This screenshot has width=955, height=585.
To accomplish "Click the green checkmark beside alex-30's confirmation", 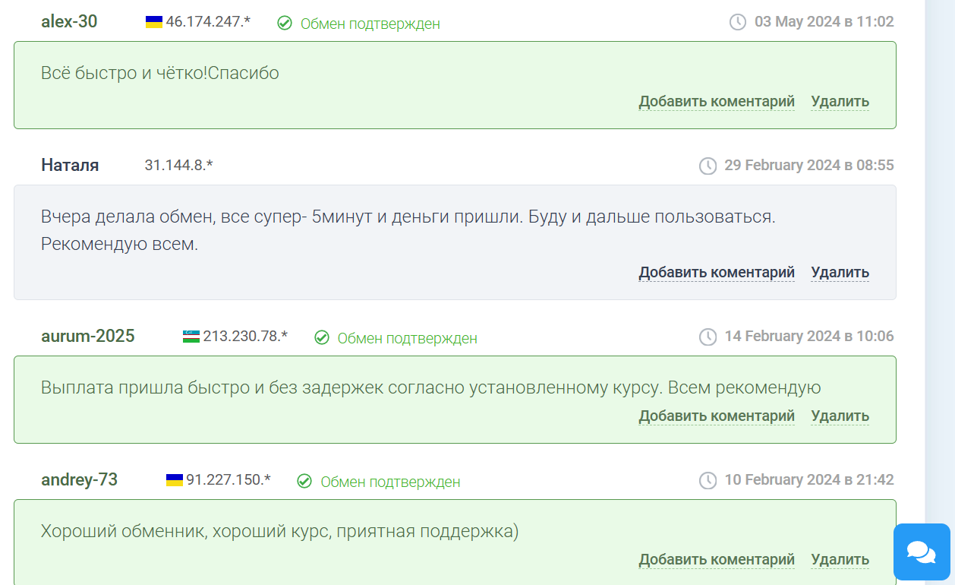I will pos(285,24).
